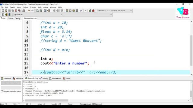The height and width of the screenshot is (108, 193).
Task: Click the 'Compilation Time: 1.66s' log line
Action: pos(37,95)
